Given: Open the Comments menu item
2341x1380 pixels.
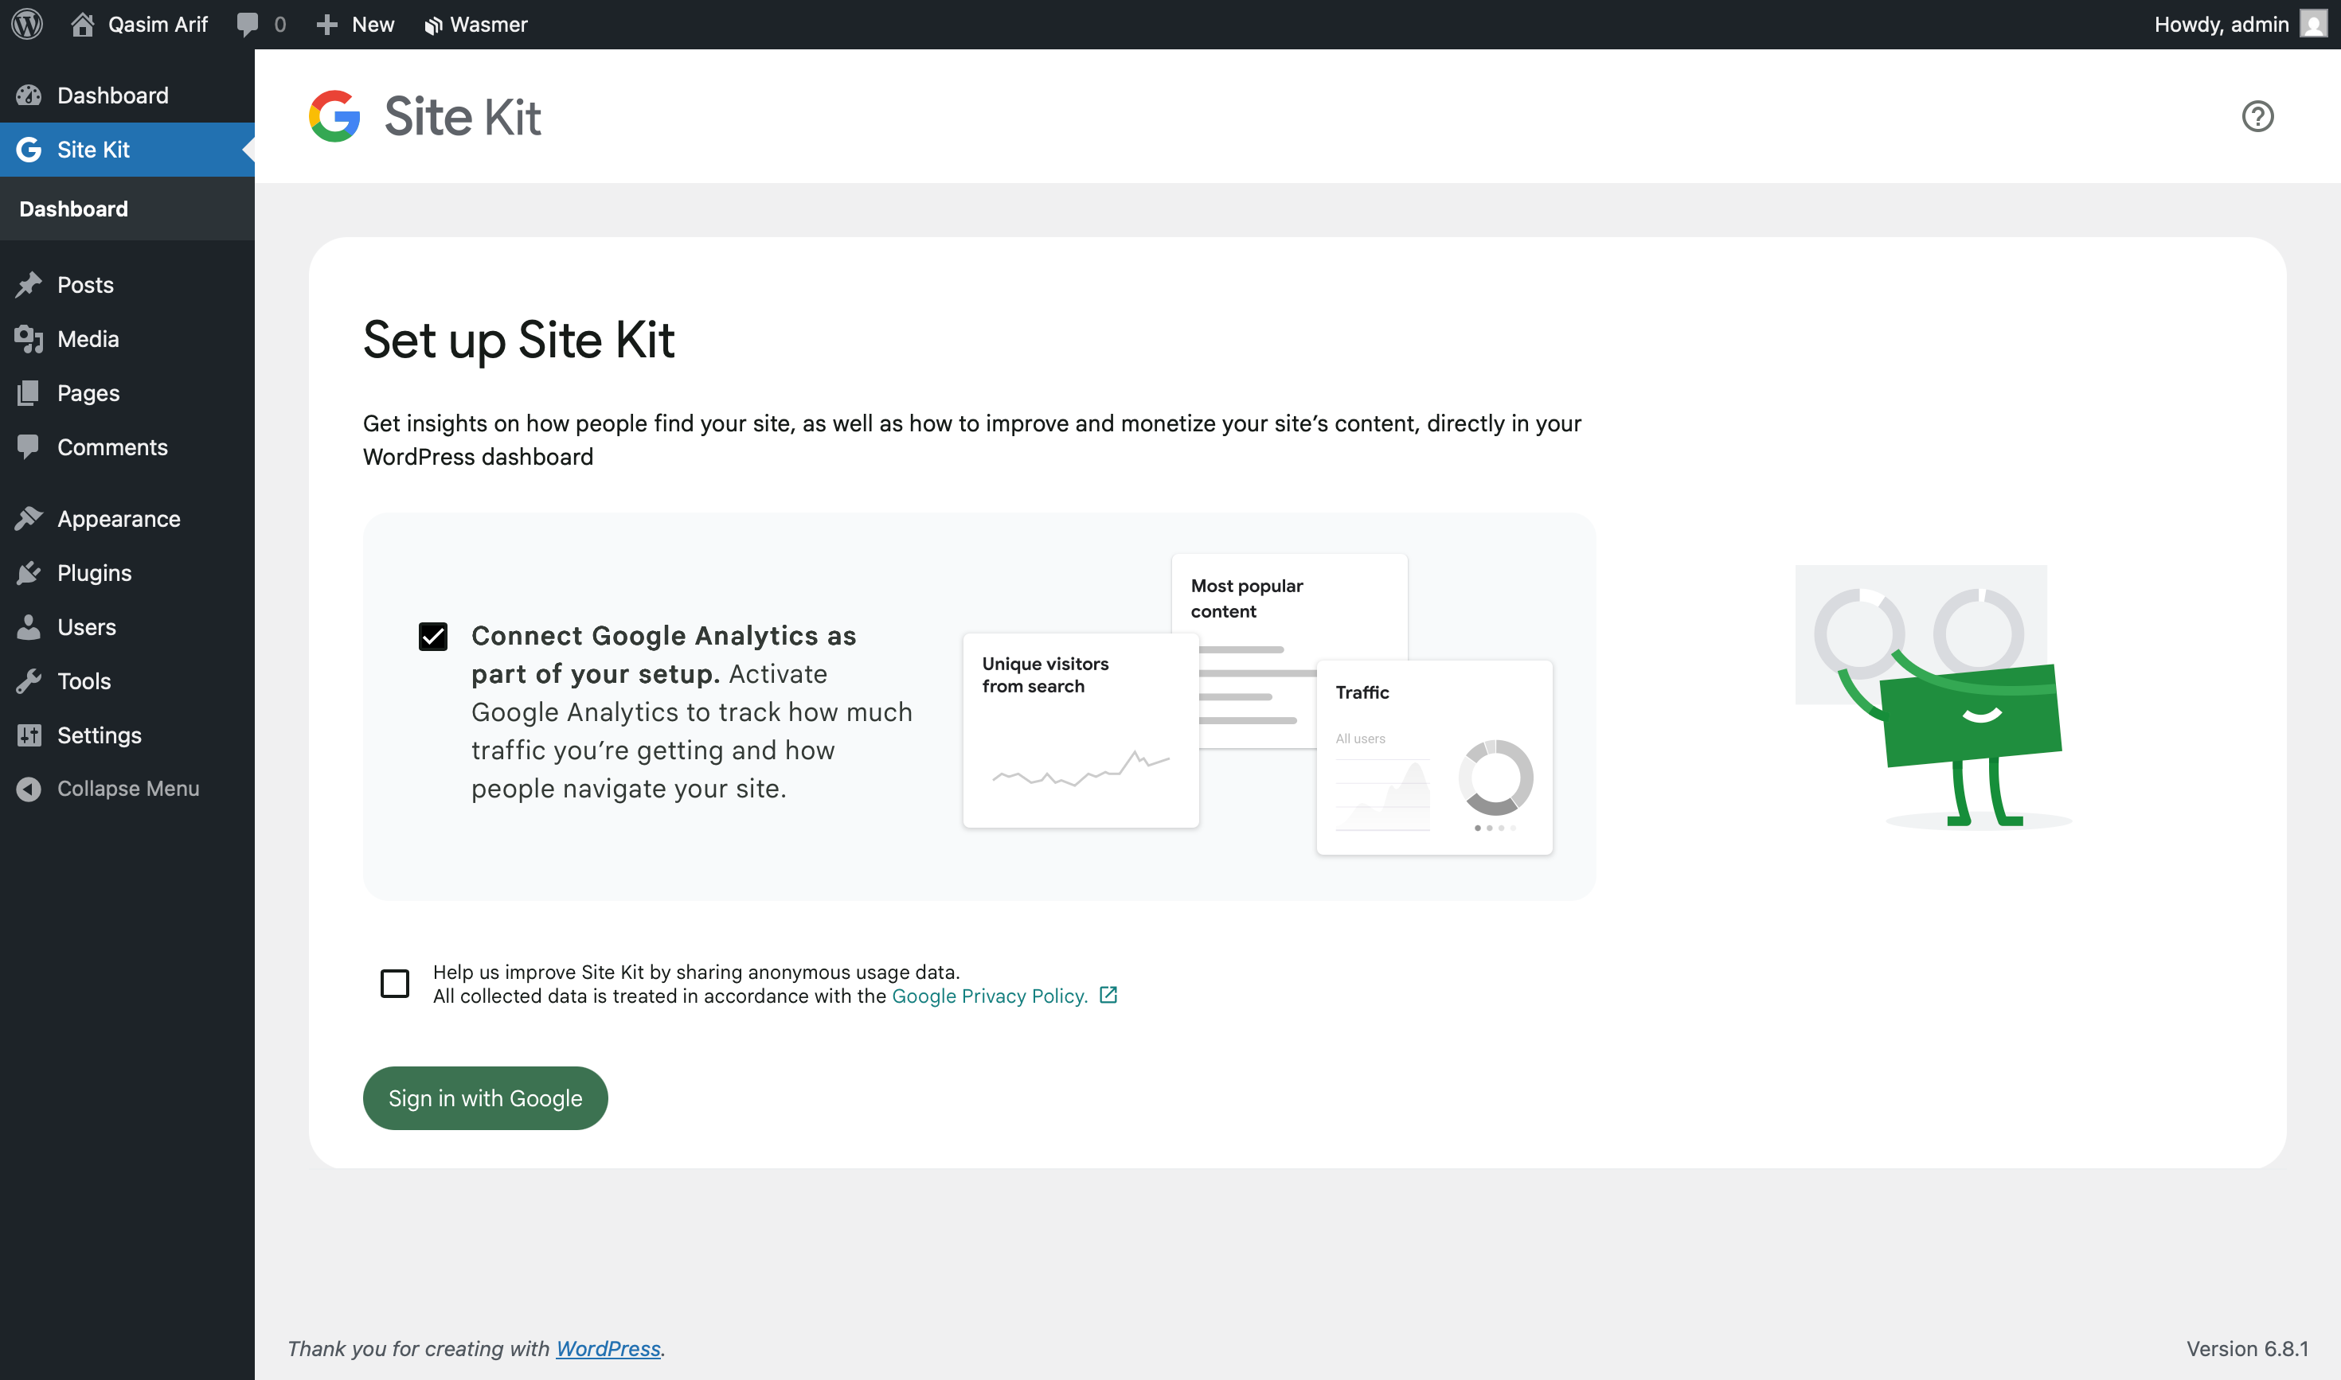Looking at the screenshot, I should point(127,447).
